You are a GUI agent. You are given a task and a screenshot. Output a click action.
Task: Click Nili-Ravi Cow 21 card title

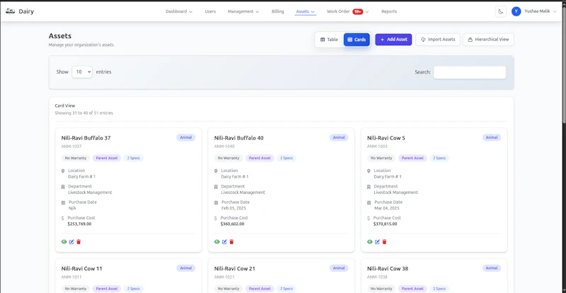(x=235, y=269)
